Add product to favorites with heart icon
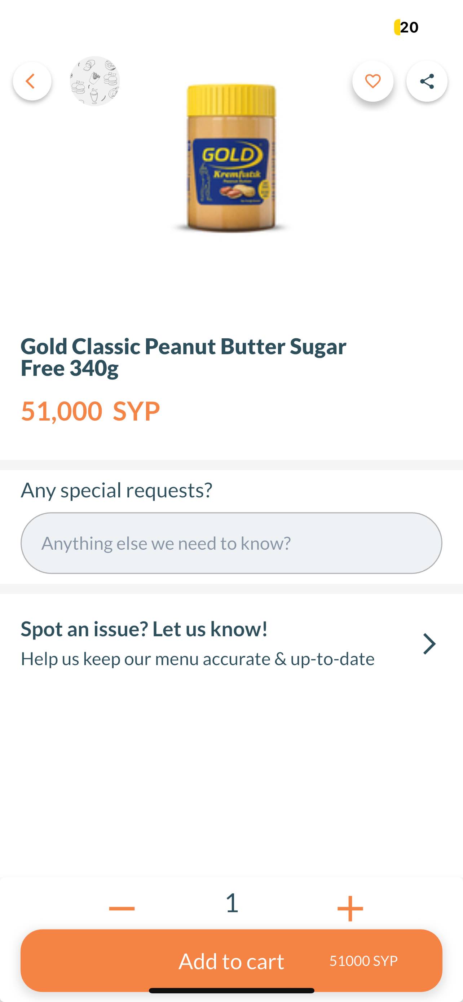Screen dimensions: 463x1002 click(x=372, y=81)
